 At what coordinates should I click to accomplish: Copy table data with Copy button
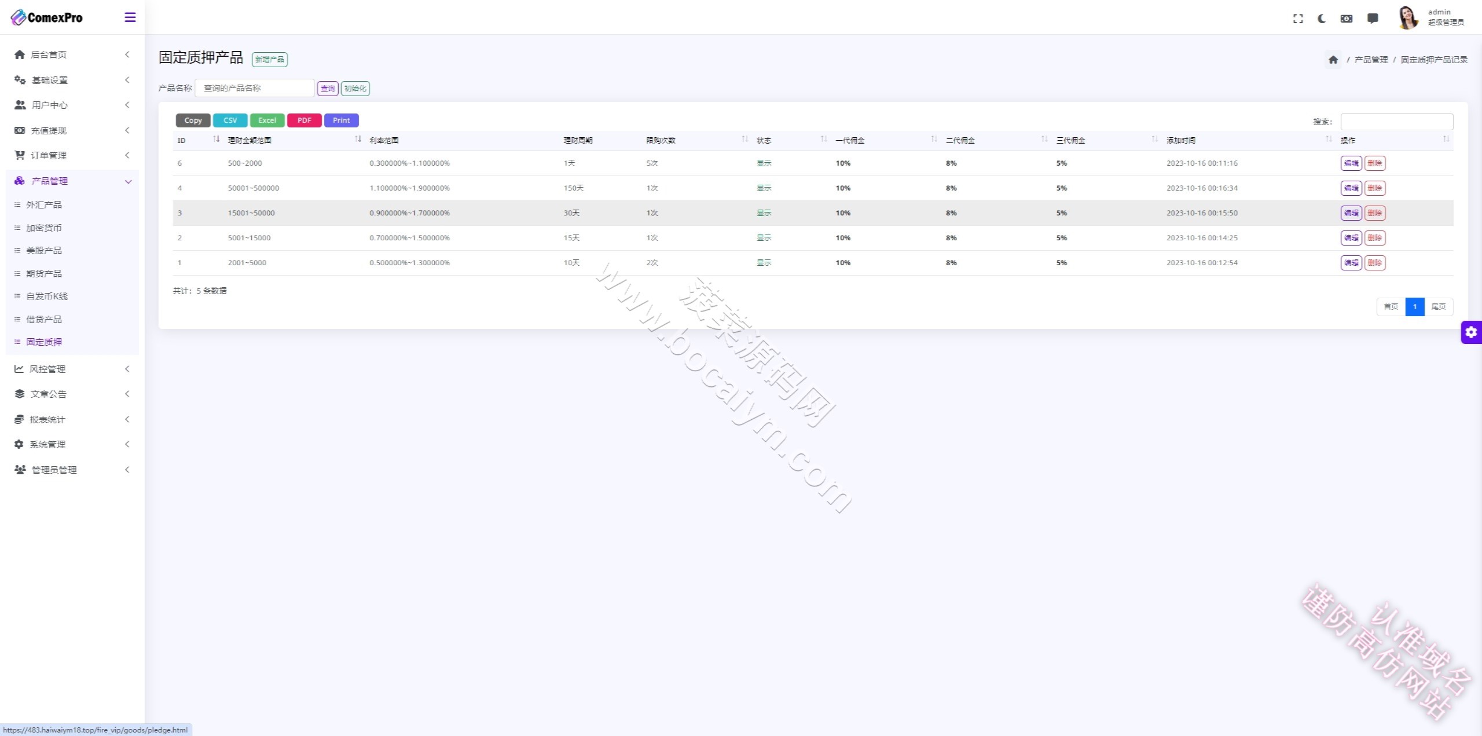pos(193,120)
